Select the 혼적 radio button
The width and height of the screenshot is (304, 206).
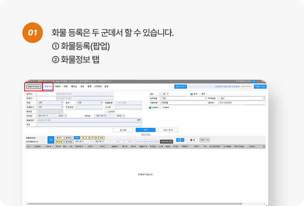tap(199, 94)
